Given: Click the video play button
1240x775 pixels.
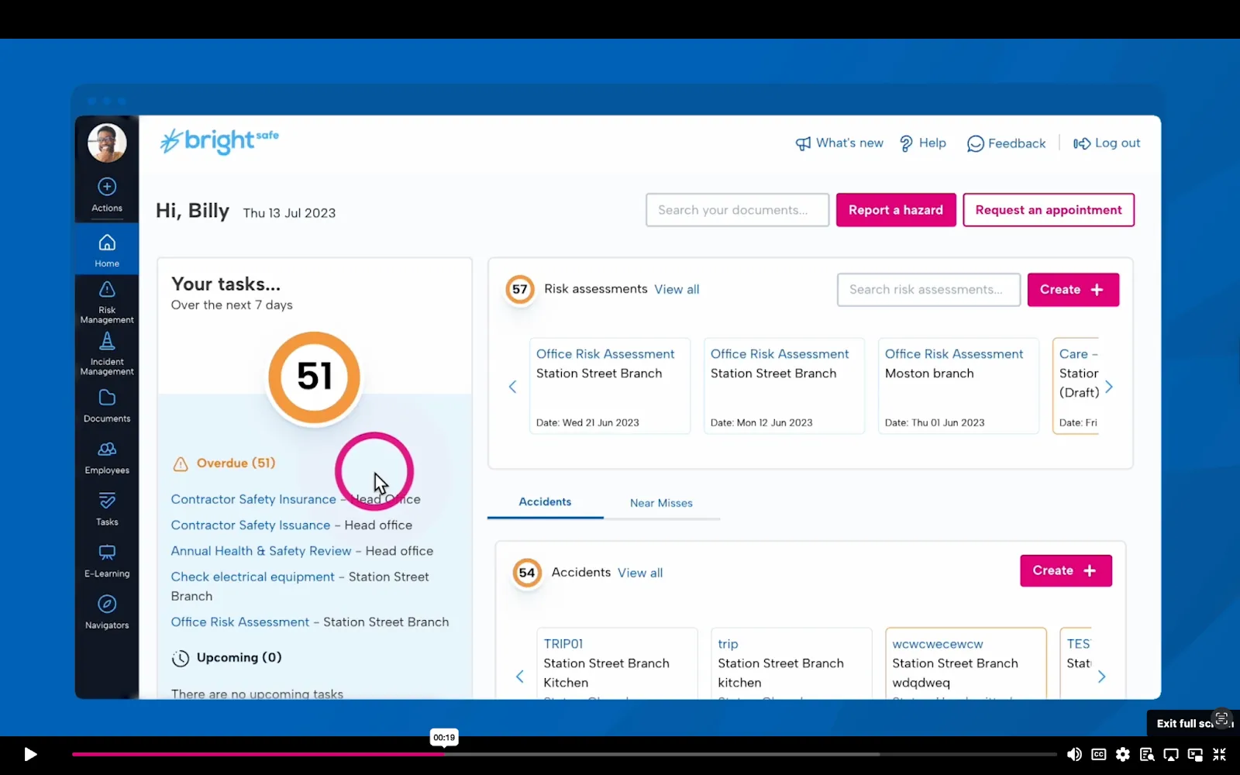Looking at the screenshot, I should click(30, 754).
